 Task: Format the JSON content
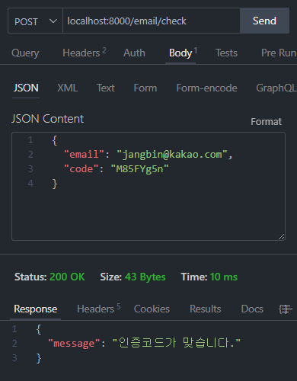coord(266,122)
